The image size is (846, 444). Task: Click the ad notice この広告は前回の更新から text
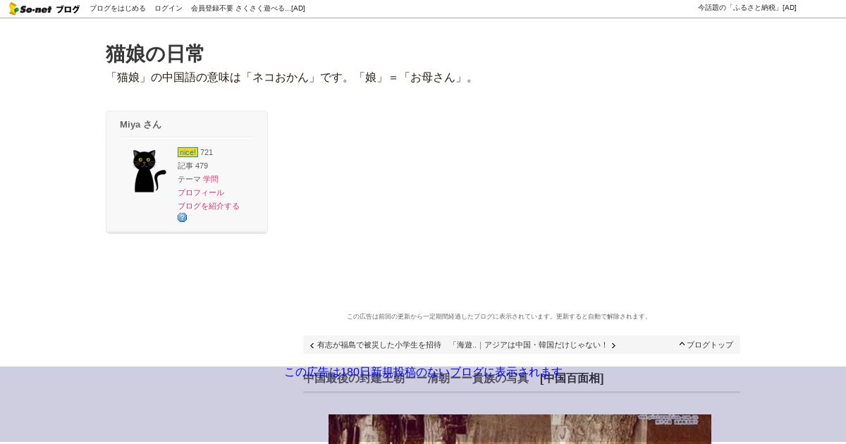click(498, 316)
